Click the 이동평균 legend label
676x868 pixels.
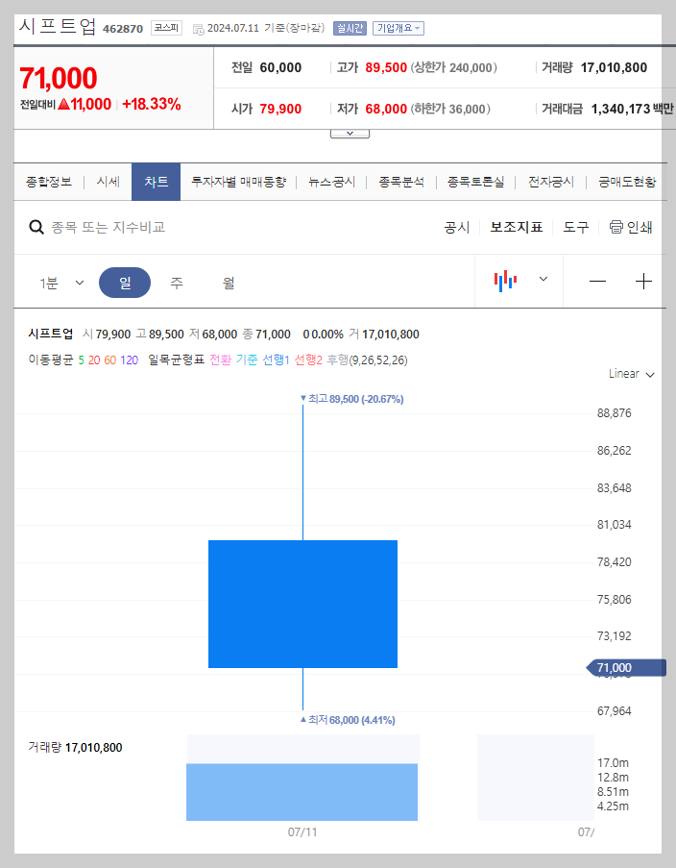click(x=51, y=360)
